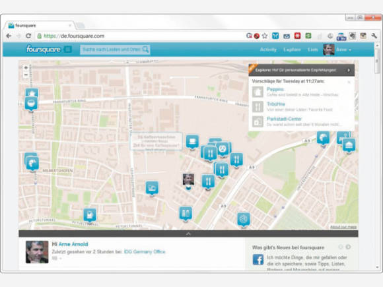383x287 pixels.
Task: Select the books map pin
Action: pyautogui.click(x=186, y=214)
